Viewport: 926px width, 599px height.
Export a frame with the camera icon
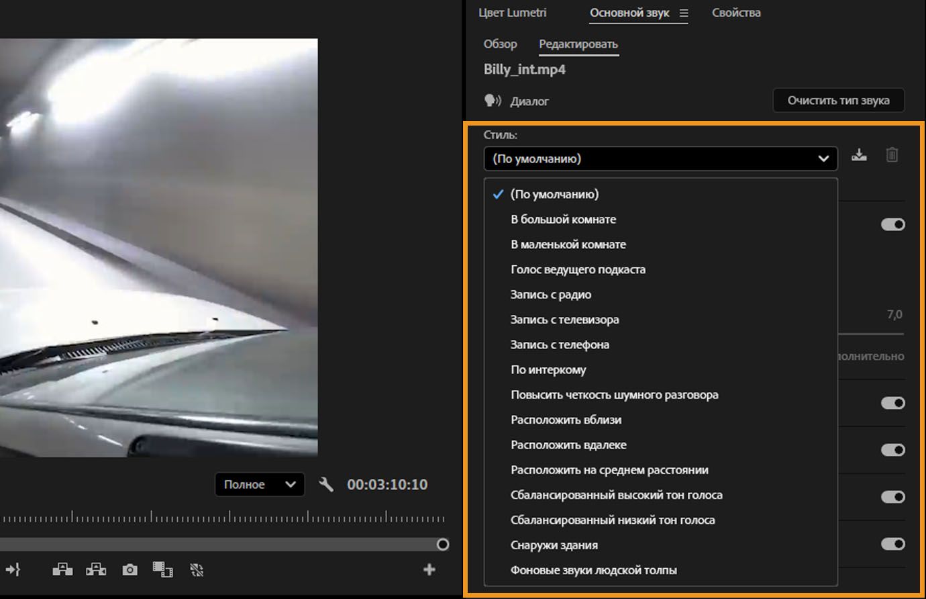tap(129, 569)
